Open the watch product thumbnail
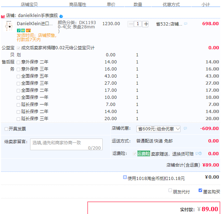 (9, 26)
